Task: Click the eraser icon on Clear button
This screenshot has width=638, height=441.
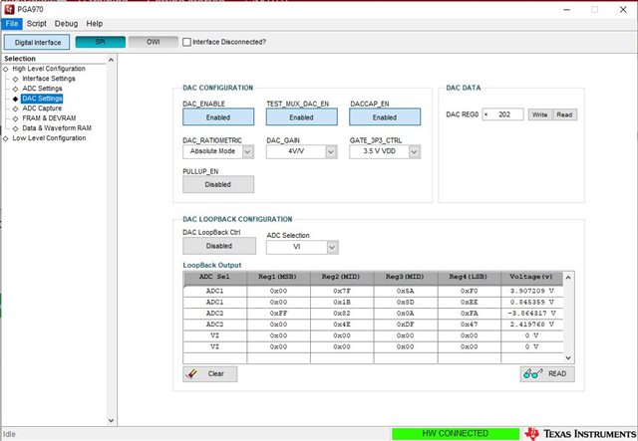Action: pyautogui.click(x=191, y=373)
